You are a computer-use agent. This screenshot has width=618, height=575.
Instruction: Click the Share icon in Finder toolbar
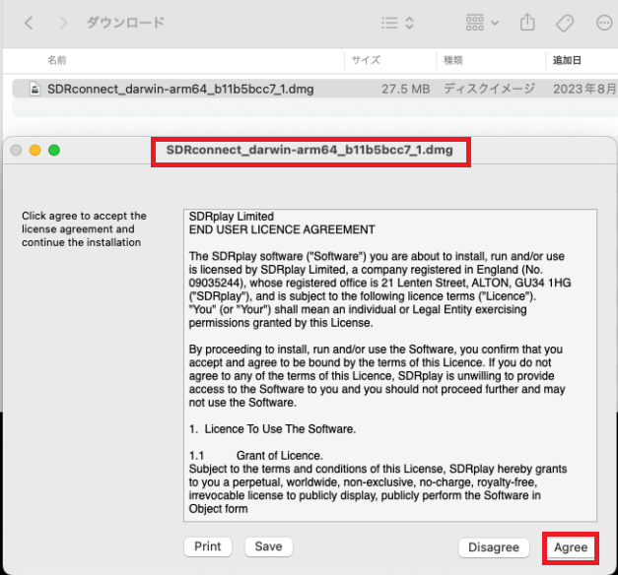[x=527, y=22]
